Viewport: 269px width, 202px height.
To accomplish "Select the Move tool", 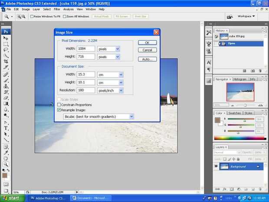I will click(x=6, y=38).
